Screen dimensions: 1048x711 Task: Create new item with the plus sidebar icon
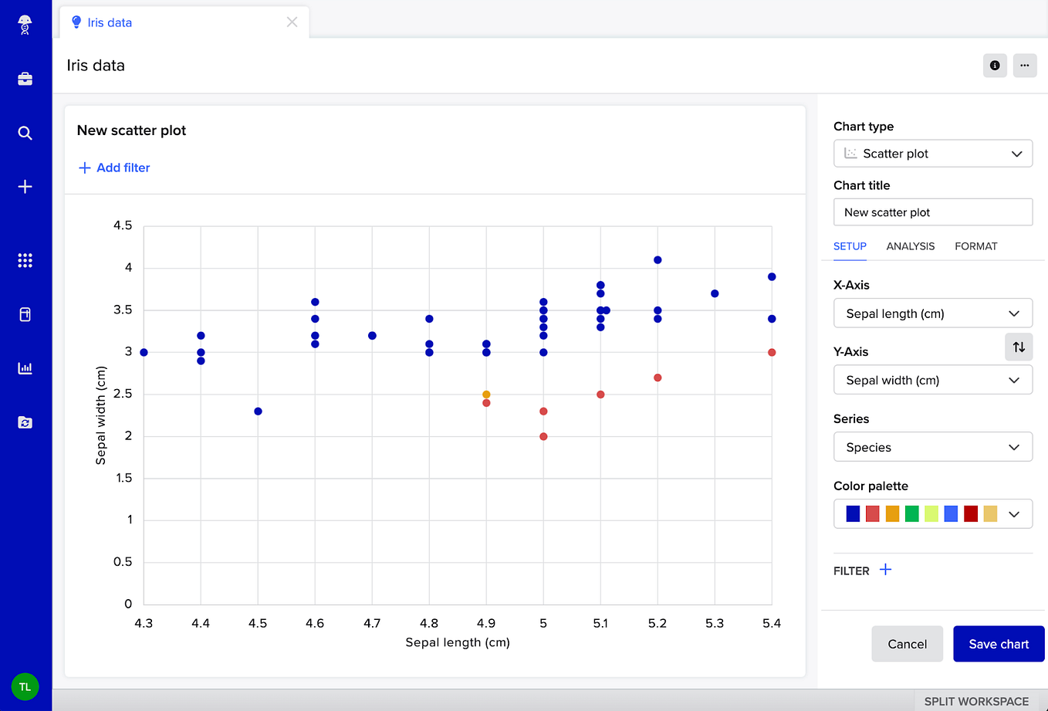(x=25, y=186)
